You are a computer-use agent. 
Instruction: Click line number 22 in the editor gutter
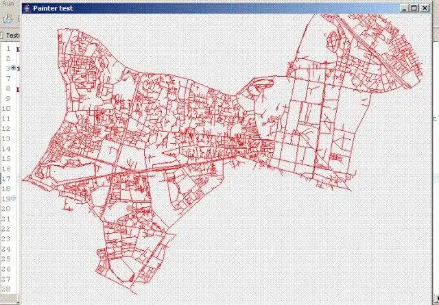click(x=6, y=229)
